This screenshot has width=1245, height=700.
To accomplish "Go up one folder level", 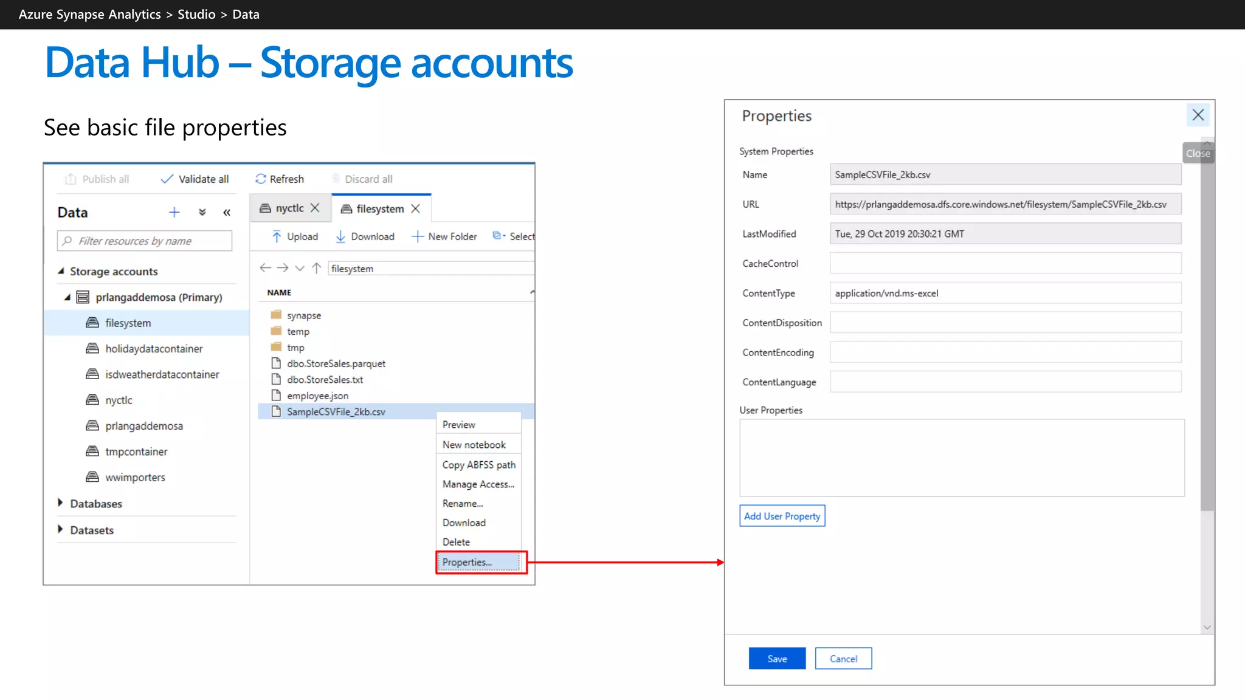I will (316, 268).
